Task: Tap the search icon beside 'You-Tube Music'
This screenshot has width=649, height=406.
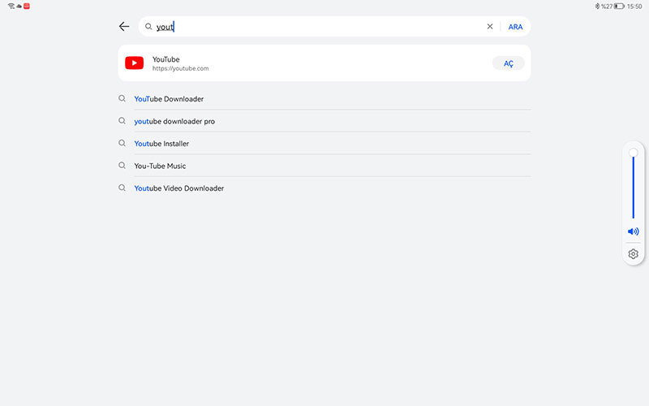Action: point(122,166)
